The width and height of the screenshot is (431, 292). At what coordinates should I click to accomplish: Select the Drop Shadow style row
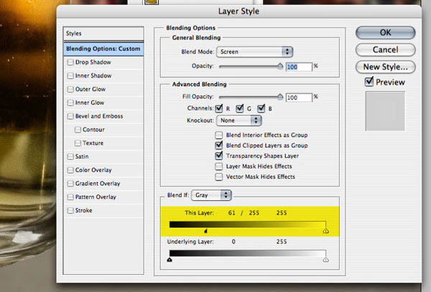tap(103, 62)
